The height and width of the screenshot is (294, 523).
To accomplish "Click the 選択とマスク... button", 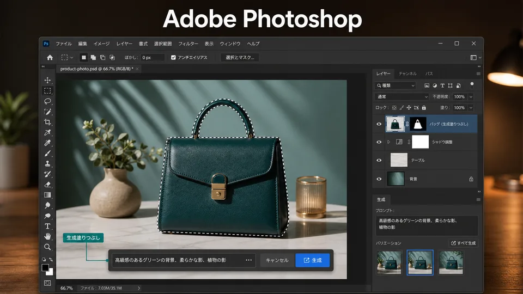I will coord(240,57).
